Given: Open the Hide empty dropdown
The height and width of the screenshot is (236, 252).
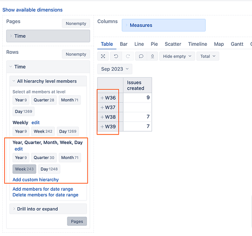Looking at the screenshot, I should (x=177, y=56).
